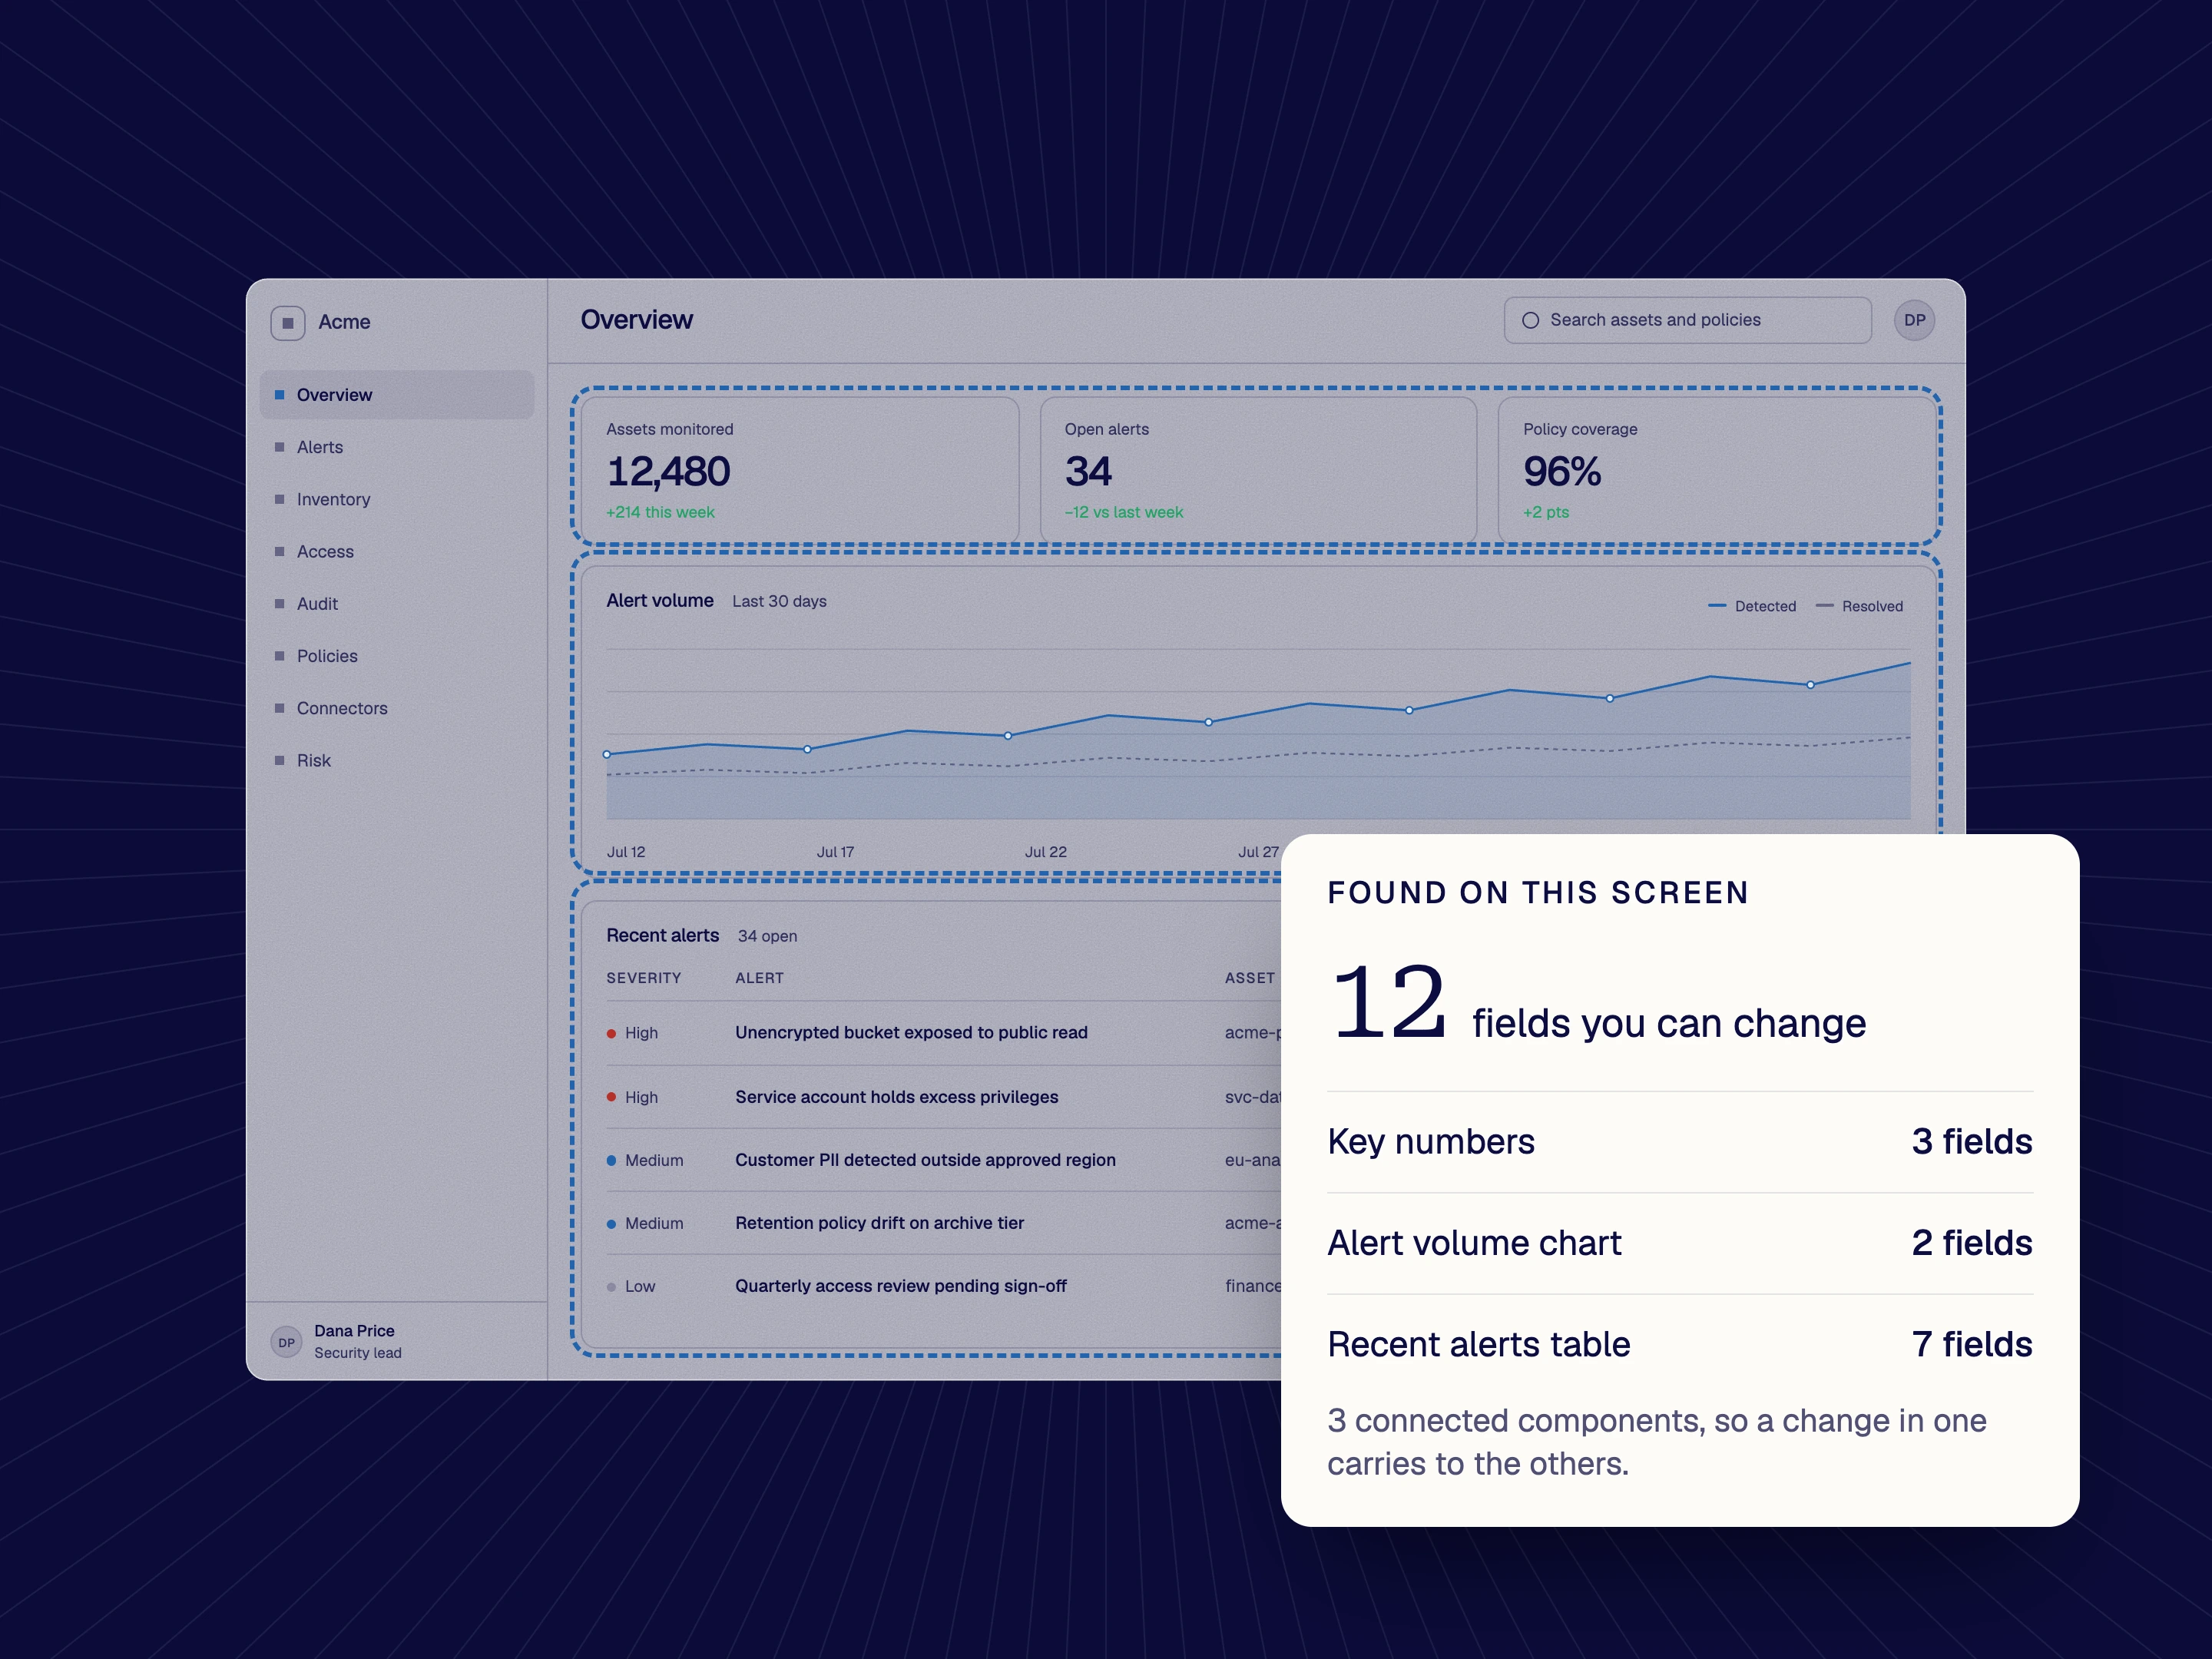Open the Assets monitored card
Image resolution: width=2212 pixels, height=1659 pixels.
[x=800, y=470]
